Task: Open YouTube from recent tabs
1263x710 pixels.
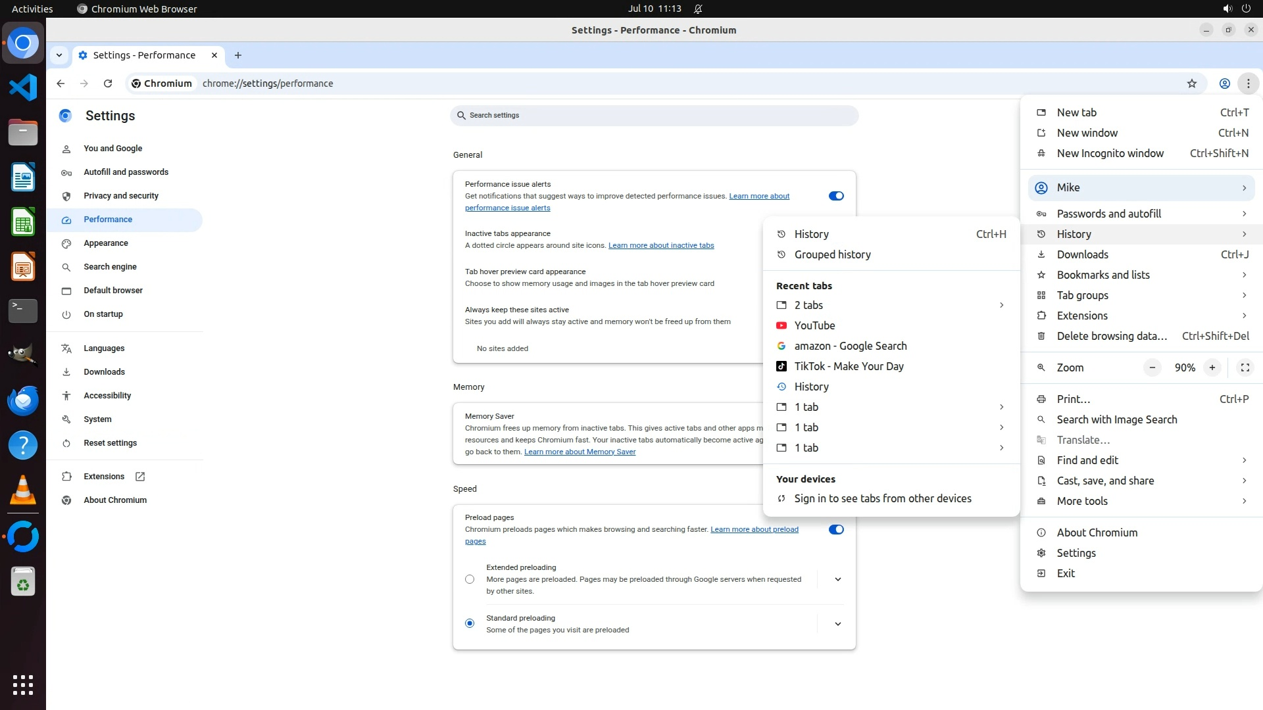Action: (814, 325)
